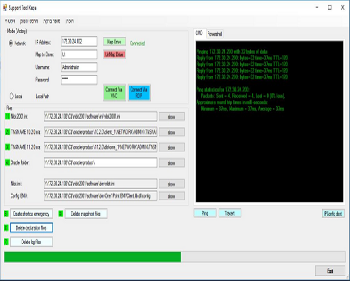Click the Minimum = 37ms console line
Viewport: 350px width, 281px height.
(x=242, y=109)
